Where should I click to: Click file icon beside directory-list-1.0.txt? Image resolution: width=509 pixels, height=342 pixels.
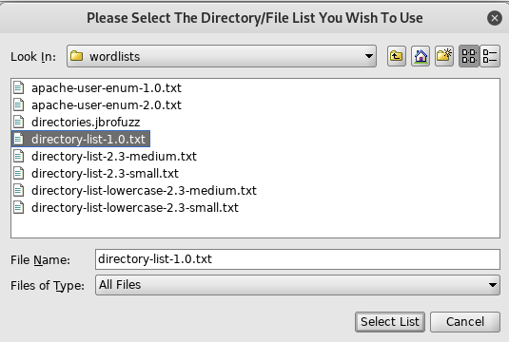point(18,139)
